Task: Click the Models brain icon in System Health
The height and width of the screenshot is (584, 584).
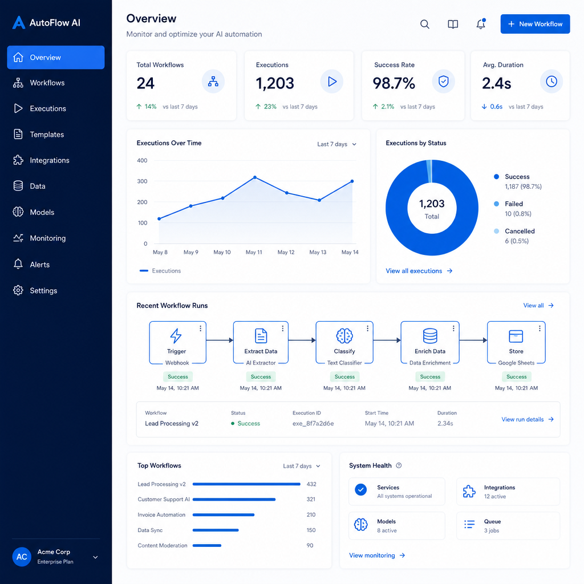Action: tap(360, 525)
